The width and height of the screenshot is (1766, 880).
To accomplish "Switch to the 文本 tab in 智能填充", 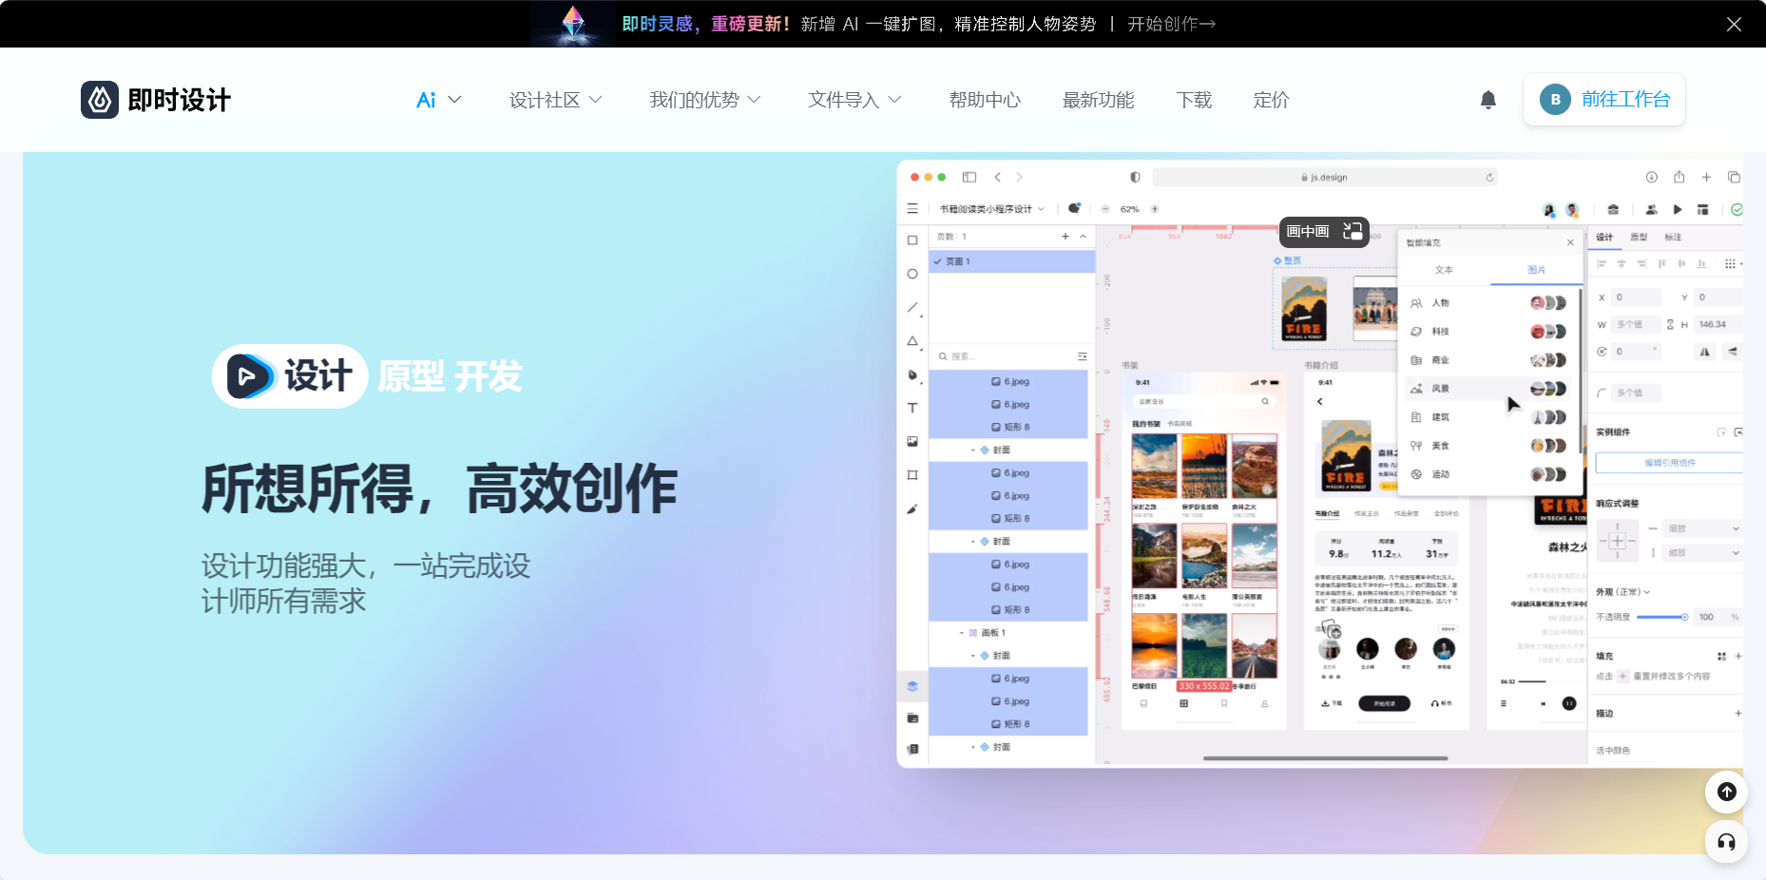I will (x=1444, y=270).
